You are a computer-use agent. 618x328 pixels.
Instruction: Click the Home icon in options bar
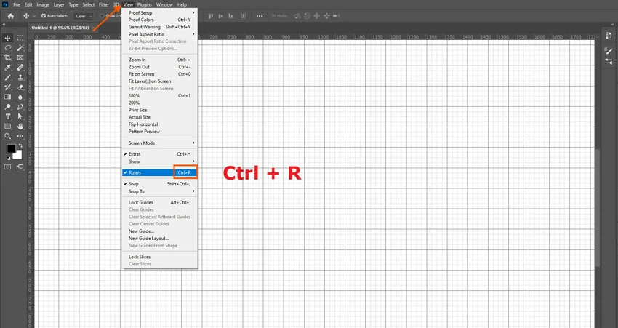click(x=10, y=16)
